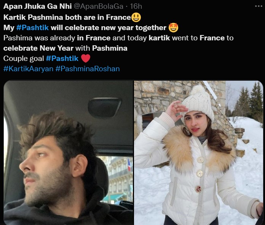
Task: Click the text "celebrate New Year with Pashmina"
Action: [65, 48]
